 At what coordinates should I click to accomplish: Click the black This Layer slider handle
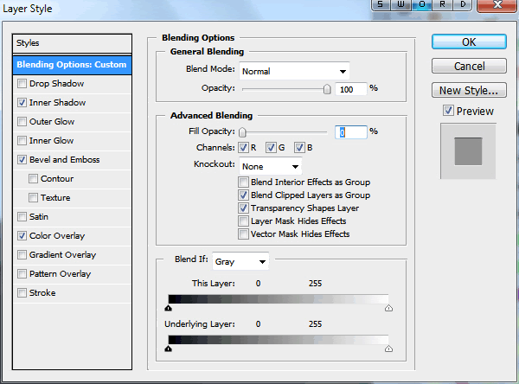click(x=168, y=307)
